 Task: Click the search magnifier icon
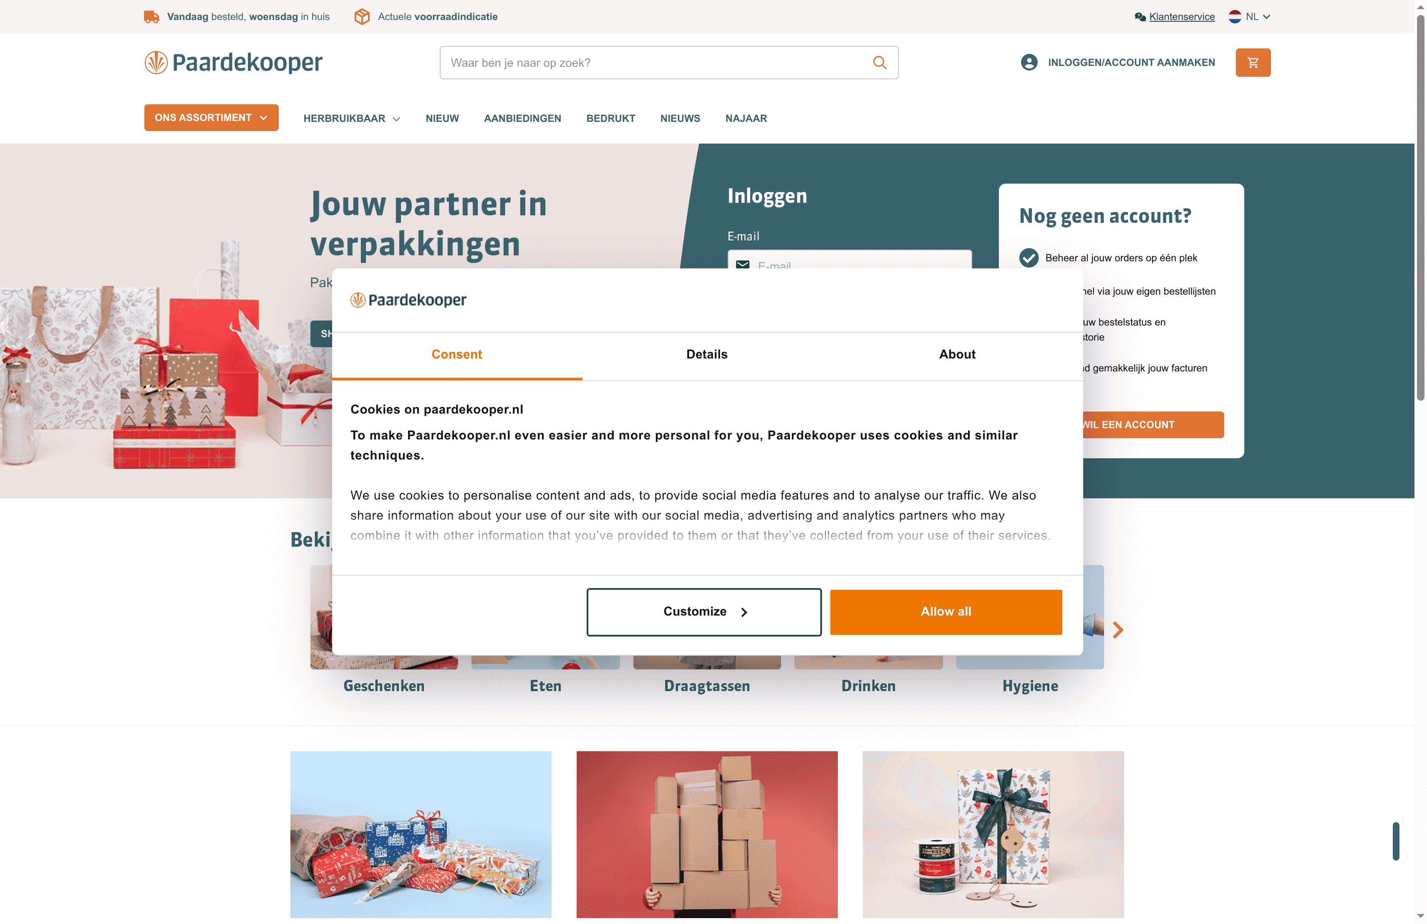click(x=879, y=62)
